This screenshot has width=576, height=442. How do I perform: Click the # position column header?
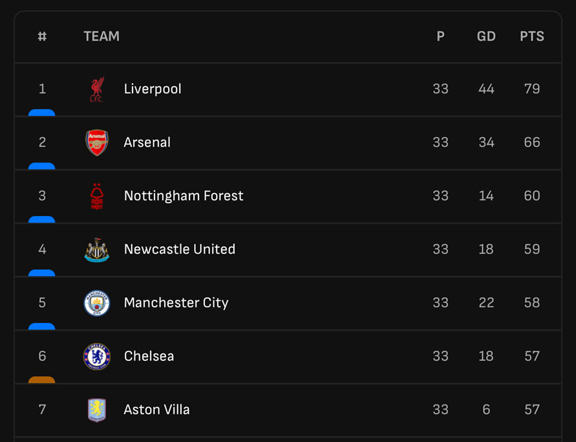pos(42,37)
